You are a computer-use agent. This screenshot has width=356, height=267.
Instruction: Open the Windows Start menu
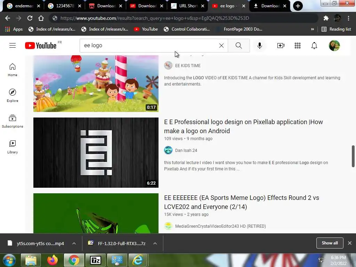pyautogui.click(x=9, y=260)
